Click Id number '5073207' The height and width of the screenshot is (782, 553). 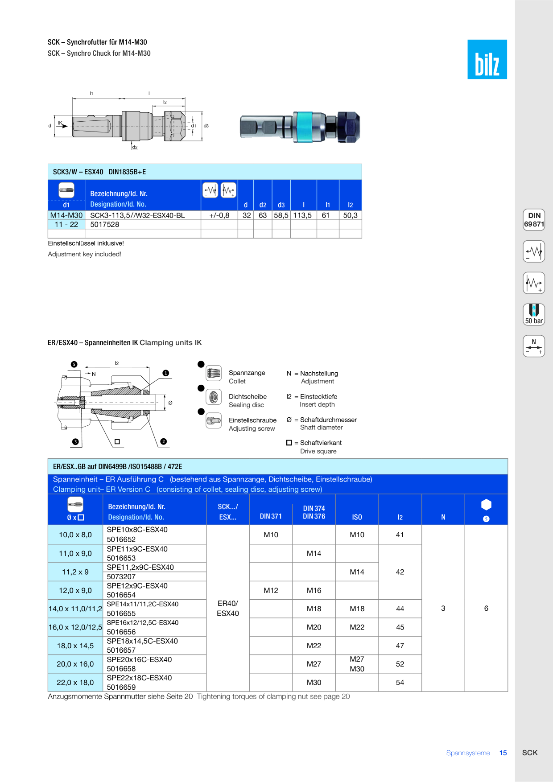pos(121,576)
